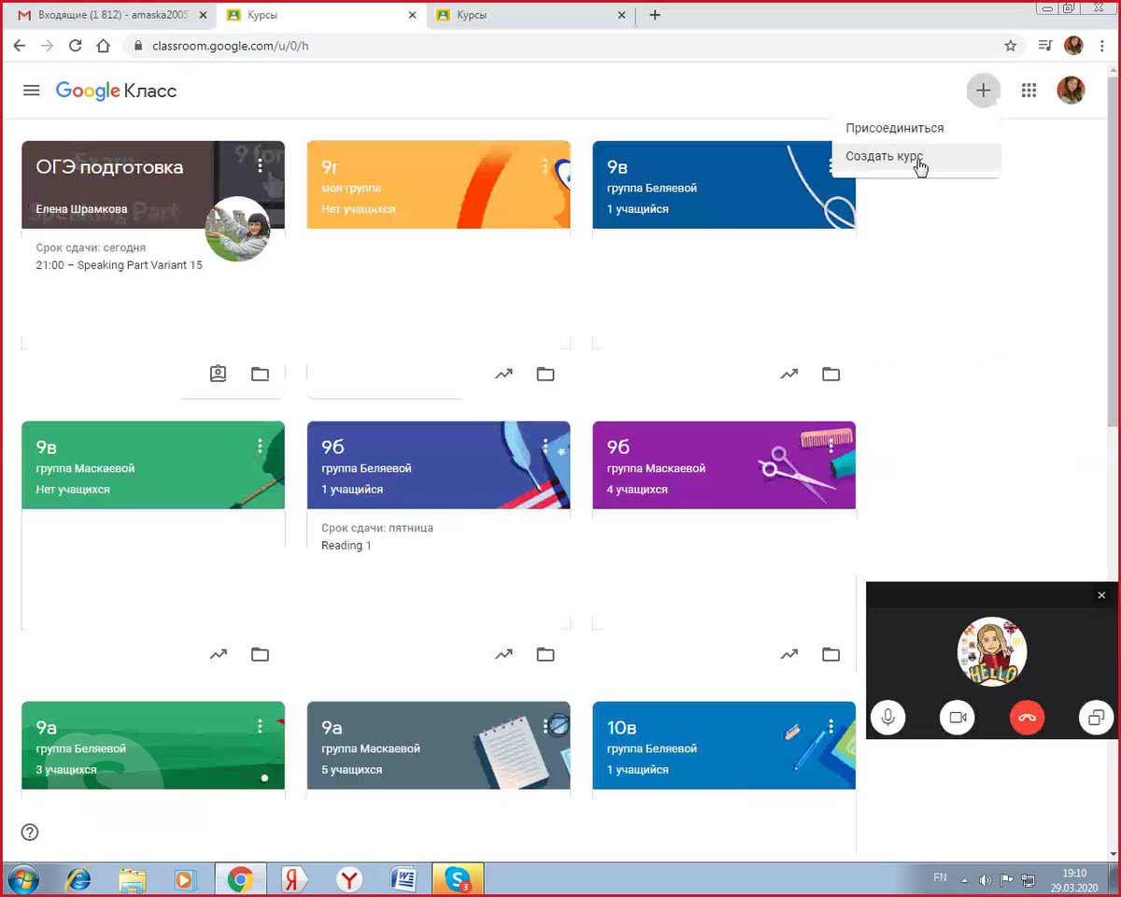The height and width of the screenshot is (897, 1121).
Task: Click the plus button to add a course
Action: click(x=983, y=91)
